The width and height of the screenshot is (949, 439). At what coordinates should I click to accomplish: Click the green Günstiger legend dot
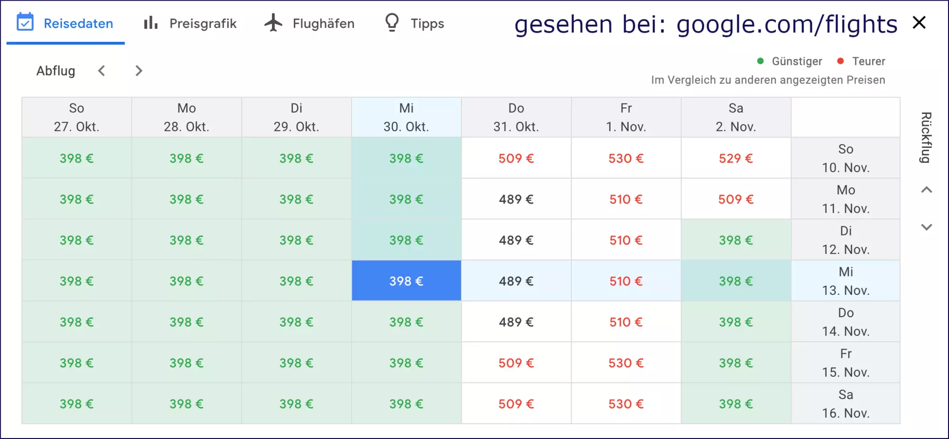tap(760, 61)
